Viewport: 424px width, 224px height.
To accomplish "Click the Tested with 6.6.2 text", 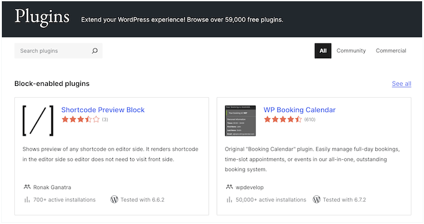I will click(x=143, y=200).
